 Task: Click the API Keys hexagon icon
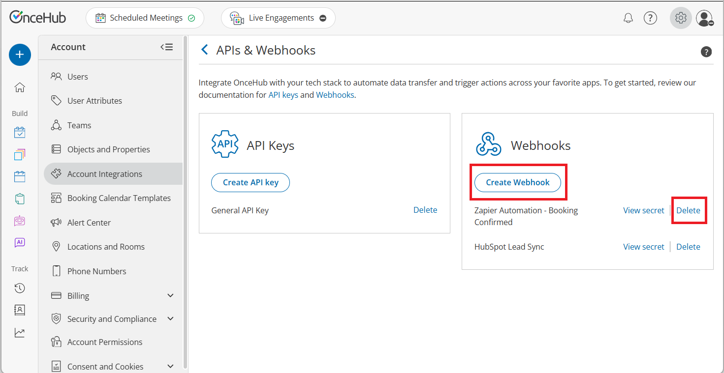coord(225,143)
